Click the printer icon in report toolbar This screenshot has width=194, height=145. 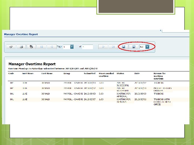tap(21, 47)
